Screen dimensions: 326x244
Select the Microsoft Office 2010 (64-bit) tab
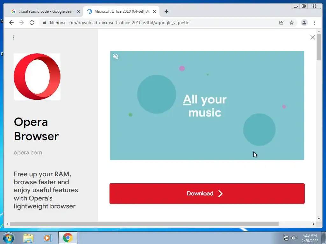point(122,11)
